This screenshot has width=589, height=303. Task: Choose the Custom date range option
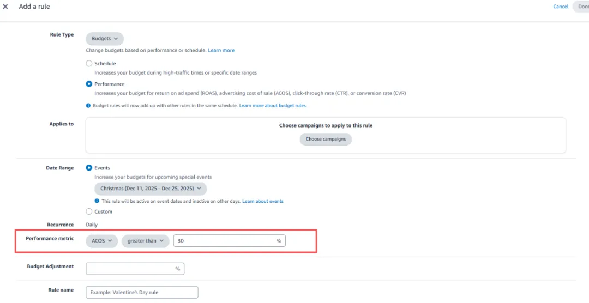pyautogui.click(x=89, y=211)
